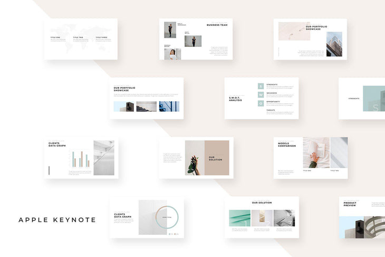This screenshot has width=385, height=257.
Task: Click the O square in SWOT slide
Action: (x=261, y=103)
